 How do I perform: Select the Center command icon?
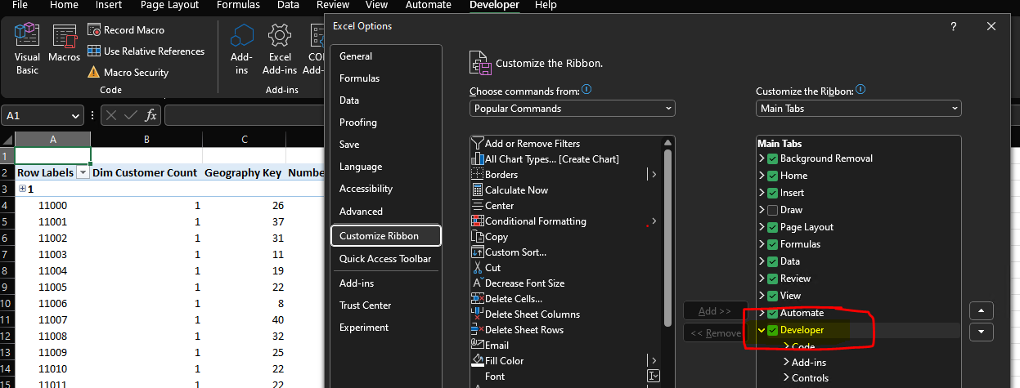[x=478, y=205]
